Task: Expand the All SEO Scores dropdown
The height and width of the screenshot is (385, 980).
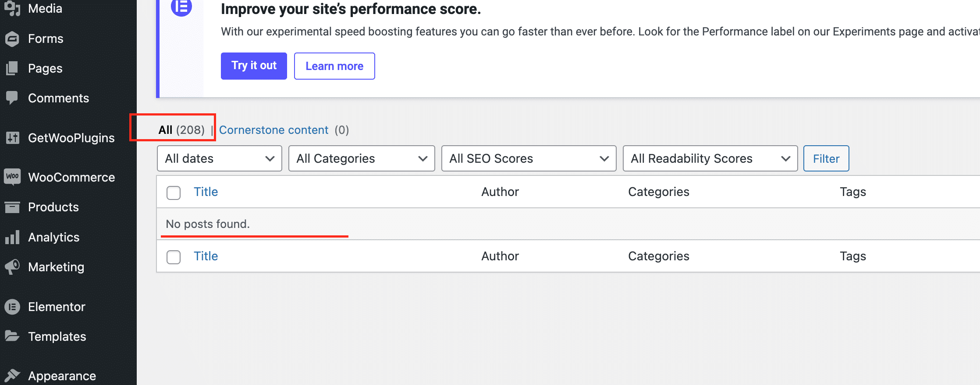Action: [x=529, y=158]
